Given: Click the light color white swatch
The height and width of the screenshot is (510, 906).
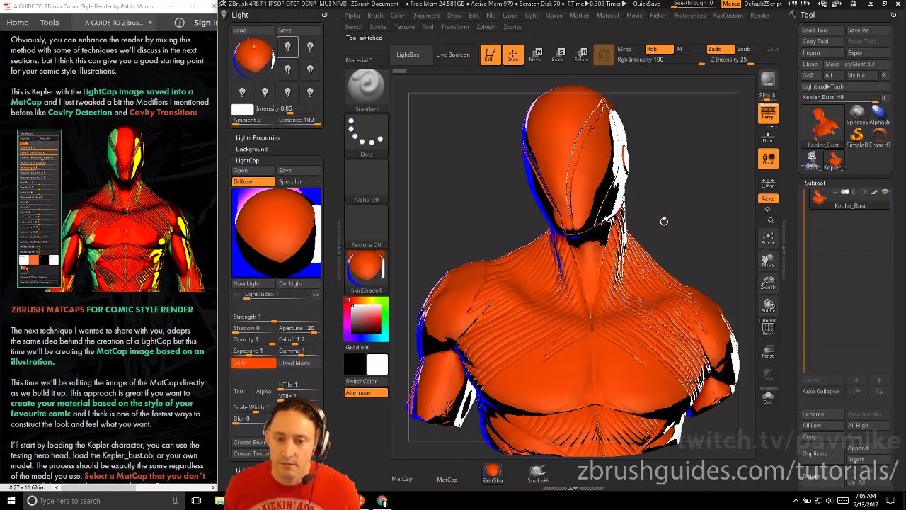Looking at the screenshot, I should (242, 109).
